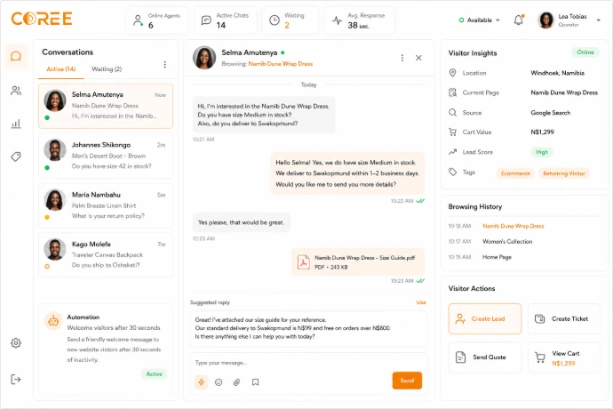
Task: Click Use on suggested reply
Action: pyautogui.click(x=421, y=302)
